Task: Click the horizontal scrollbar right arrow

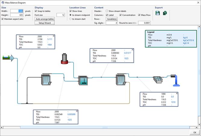Action: click(x=197, y=128)
